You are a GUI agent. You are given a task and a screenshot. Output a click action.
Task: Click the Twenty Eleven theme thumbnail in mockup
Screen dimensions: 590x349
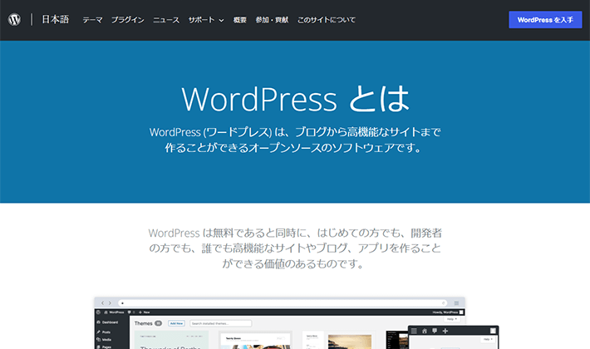255,341
